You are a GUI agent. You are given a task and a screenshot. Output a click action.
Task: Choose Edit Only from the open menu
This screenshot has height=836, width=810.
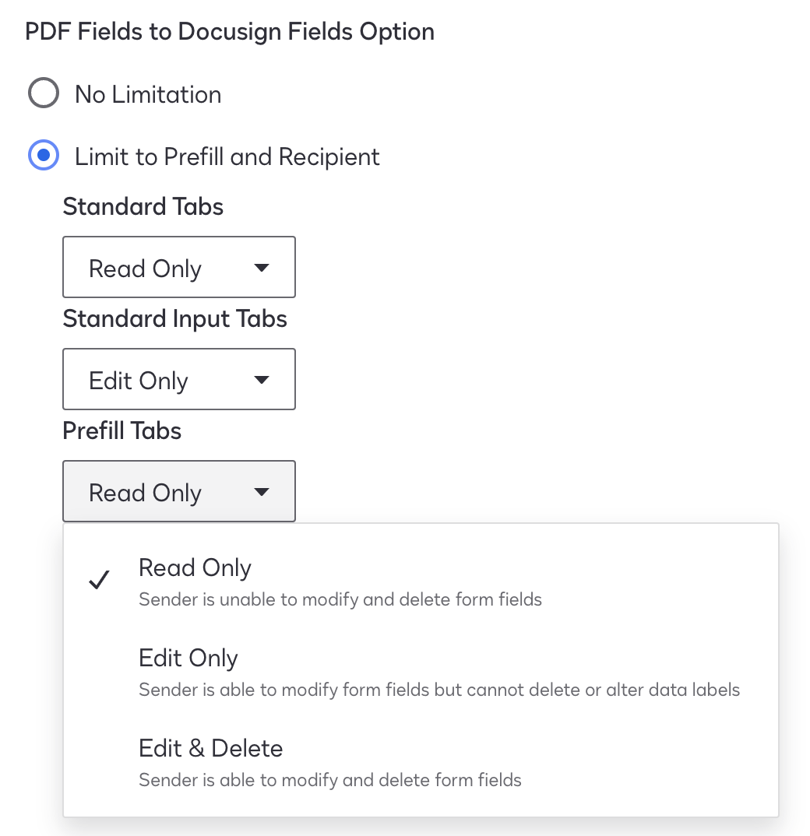click(x=188, y=659)
